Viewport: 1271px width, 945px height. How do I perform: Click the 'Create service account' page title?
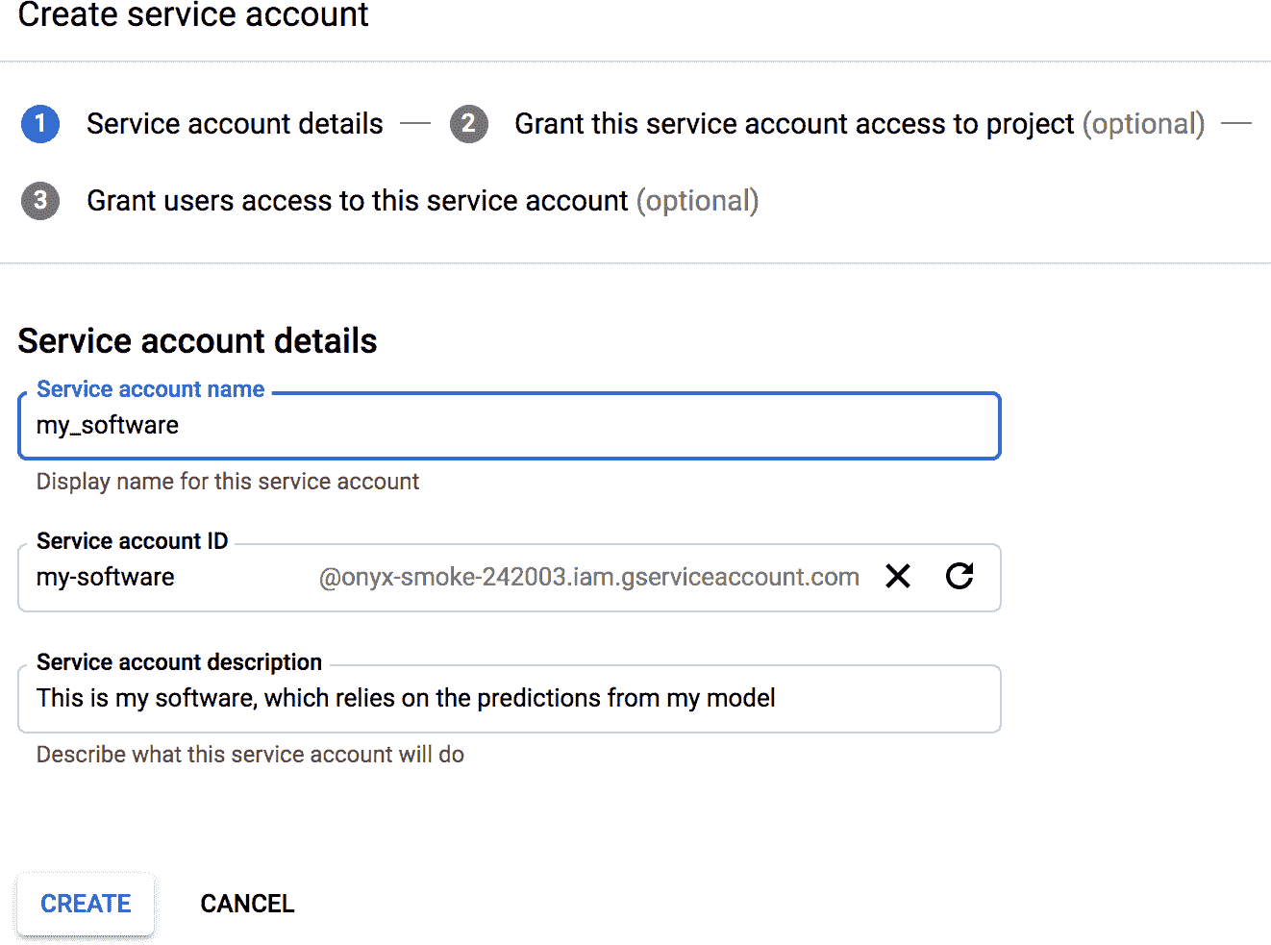[x=193, y=15]
